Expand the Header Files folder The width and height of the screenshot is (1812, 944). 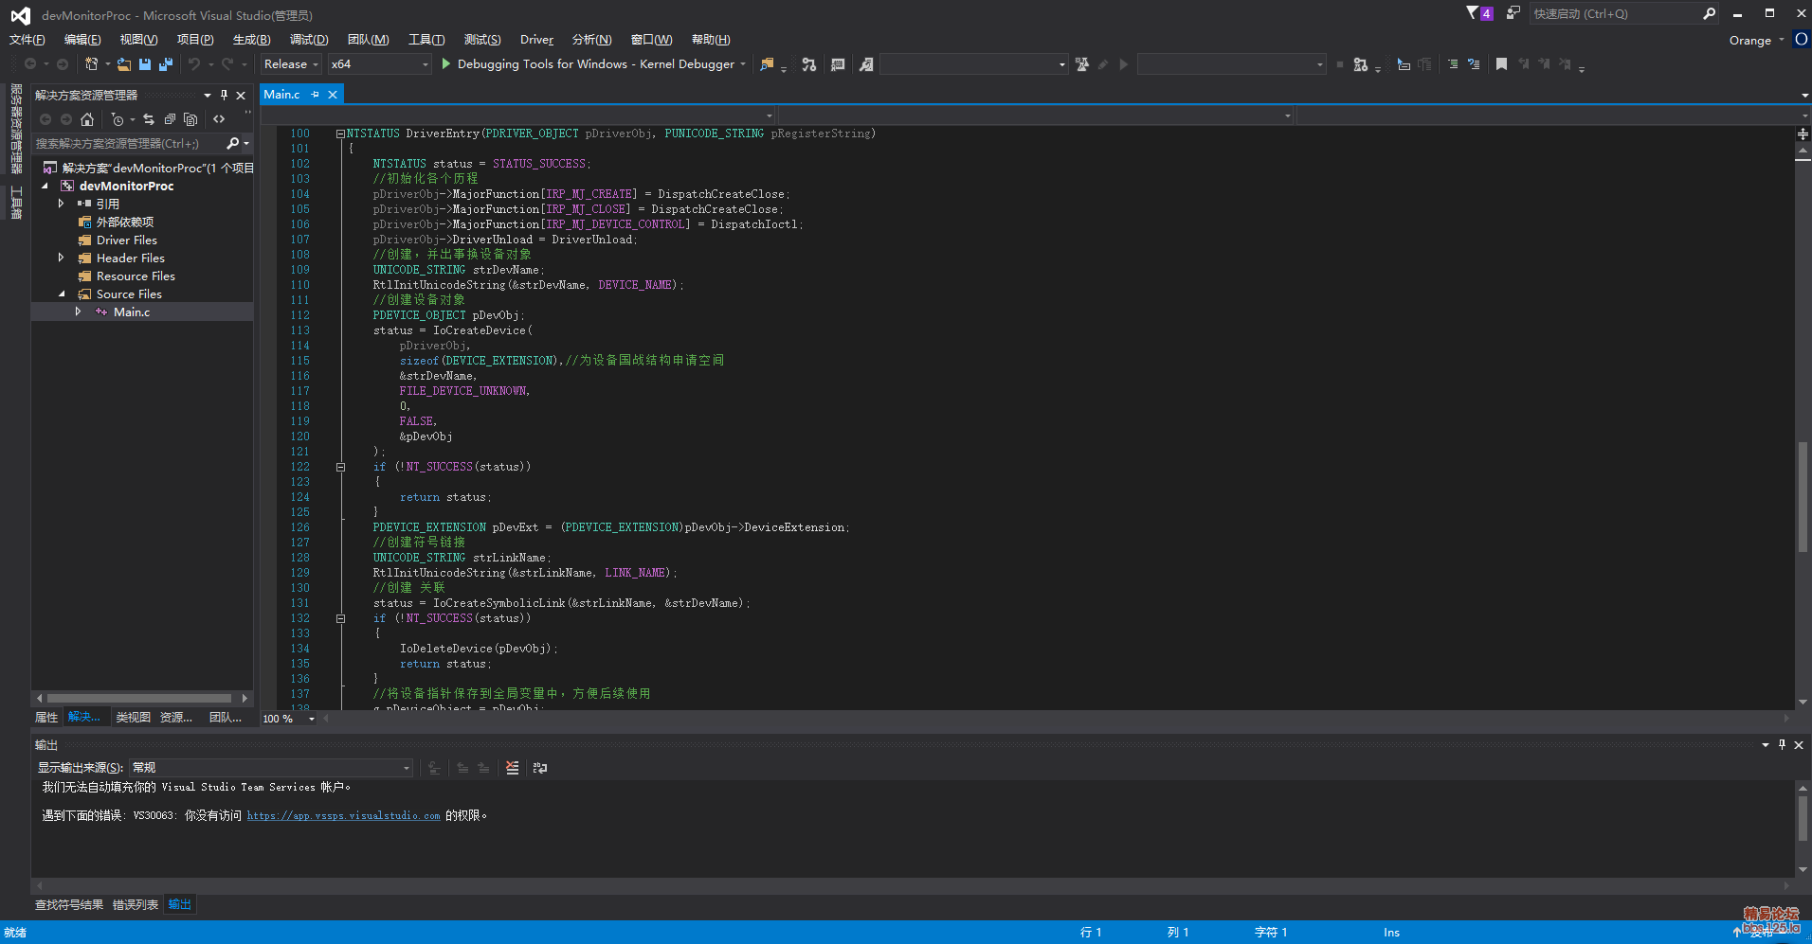click(62, 258)
